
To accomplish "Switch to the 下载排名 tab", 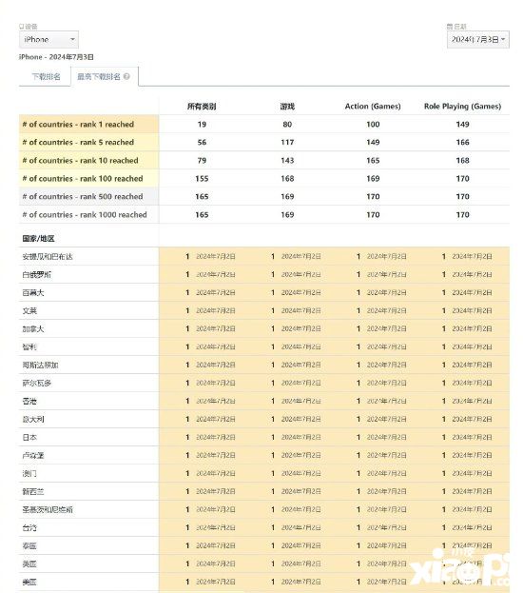I will (46, 77).
